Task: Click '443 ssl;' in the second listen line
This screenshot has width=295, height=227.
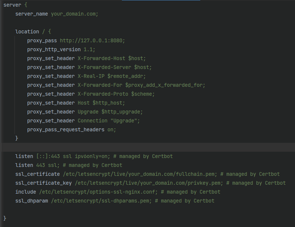Action: point(48,165)
